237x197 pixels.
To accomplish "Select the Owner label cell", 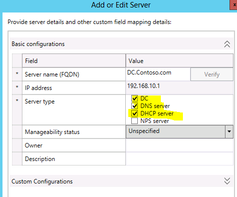I will (74, 145).
